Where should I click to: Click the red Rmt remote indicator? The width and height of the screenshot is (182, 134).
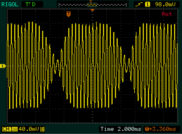(x=167, y=14)
